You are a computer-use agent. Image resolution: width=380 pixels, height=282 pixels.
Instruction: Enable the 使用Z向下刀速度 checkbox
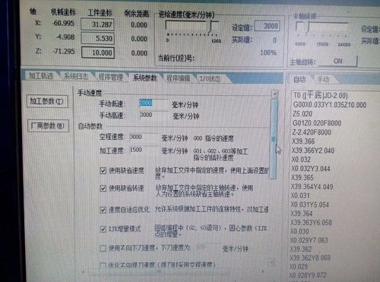[x=103, y=249]
